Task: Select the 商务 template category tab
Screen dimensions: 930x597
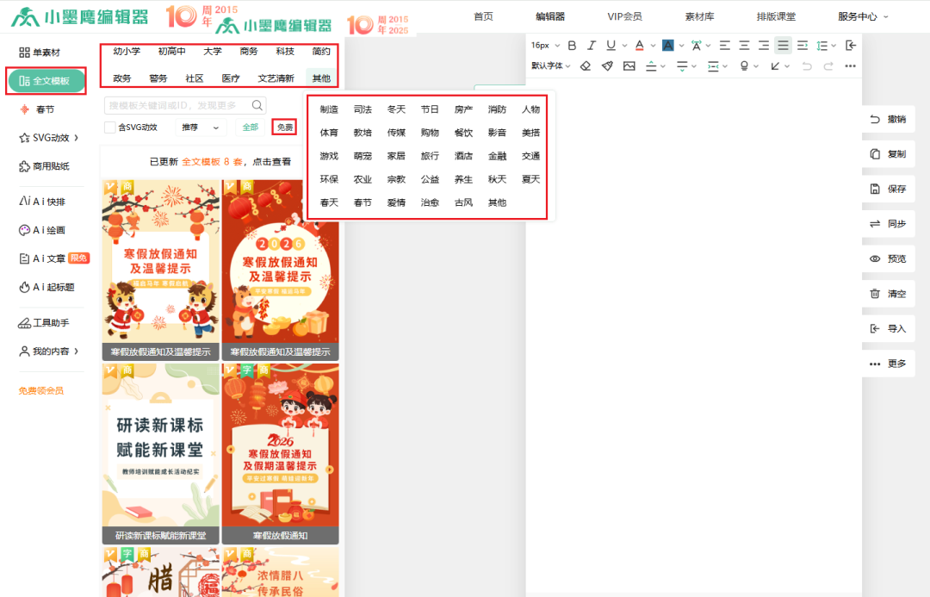Action: pos(249,52)
